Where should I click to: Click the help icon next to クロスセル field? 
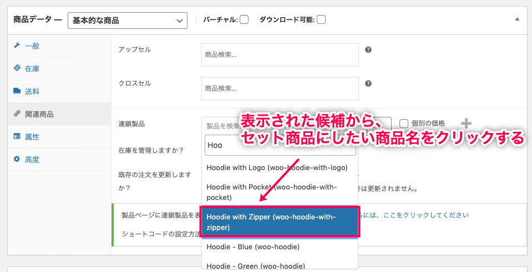pos(368,84)
